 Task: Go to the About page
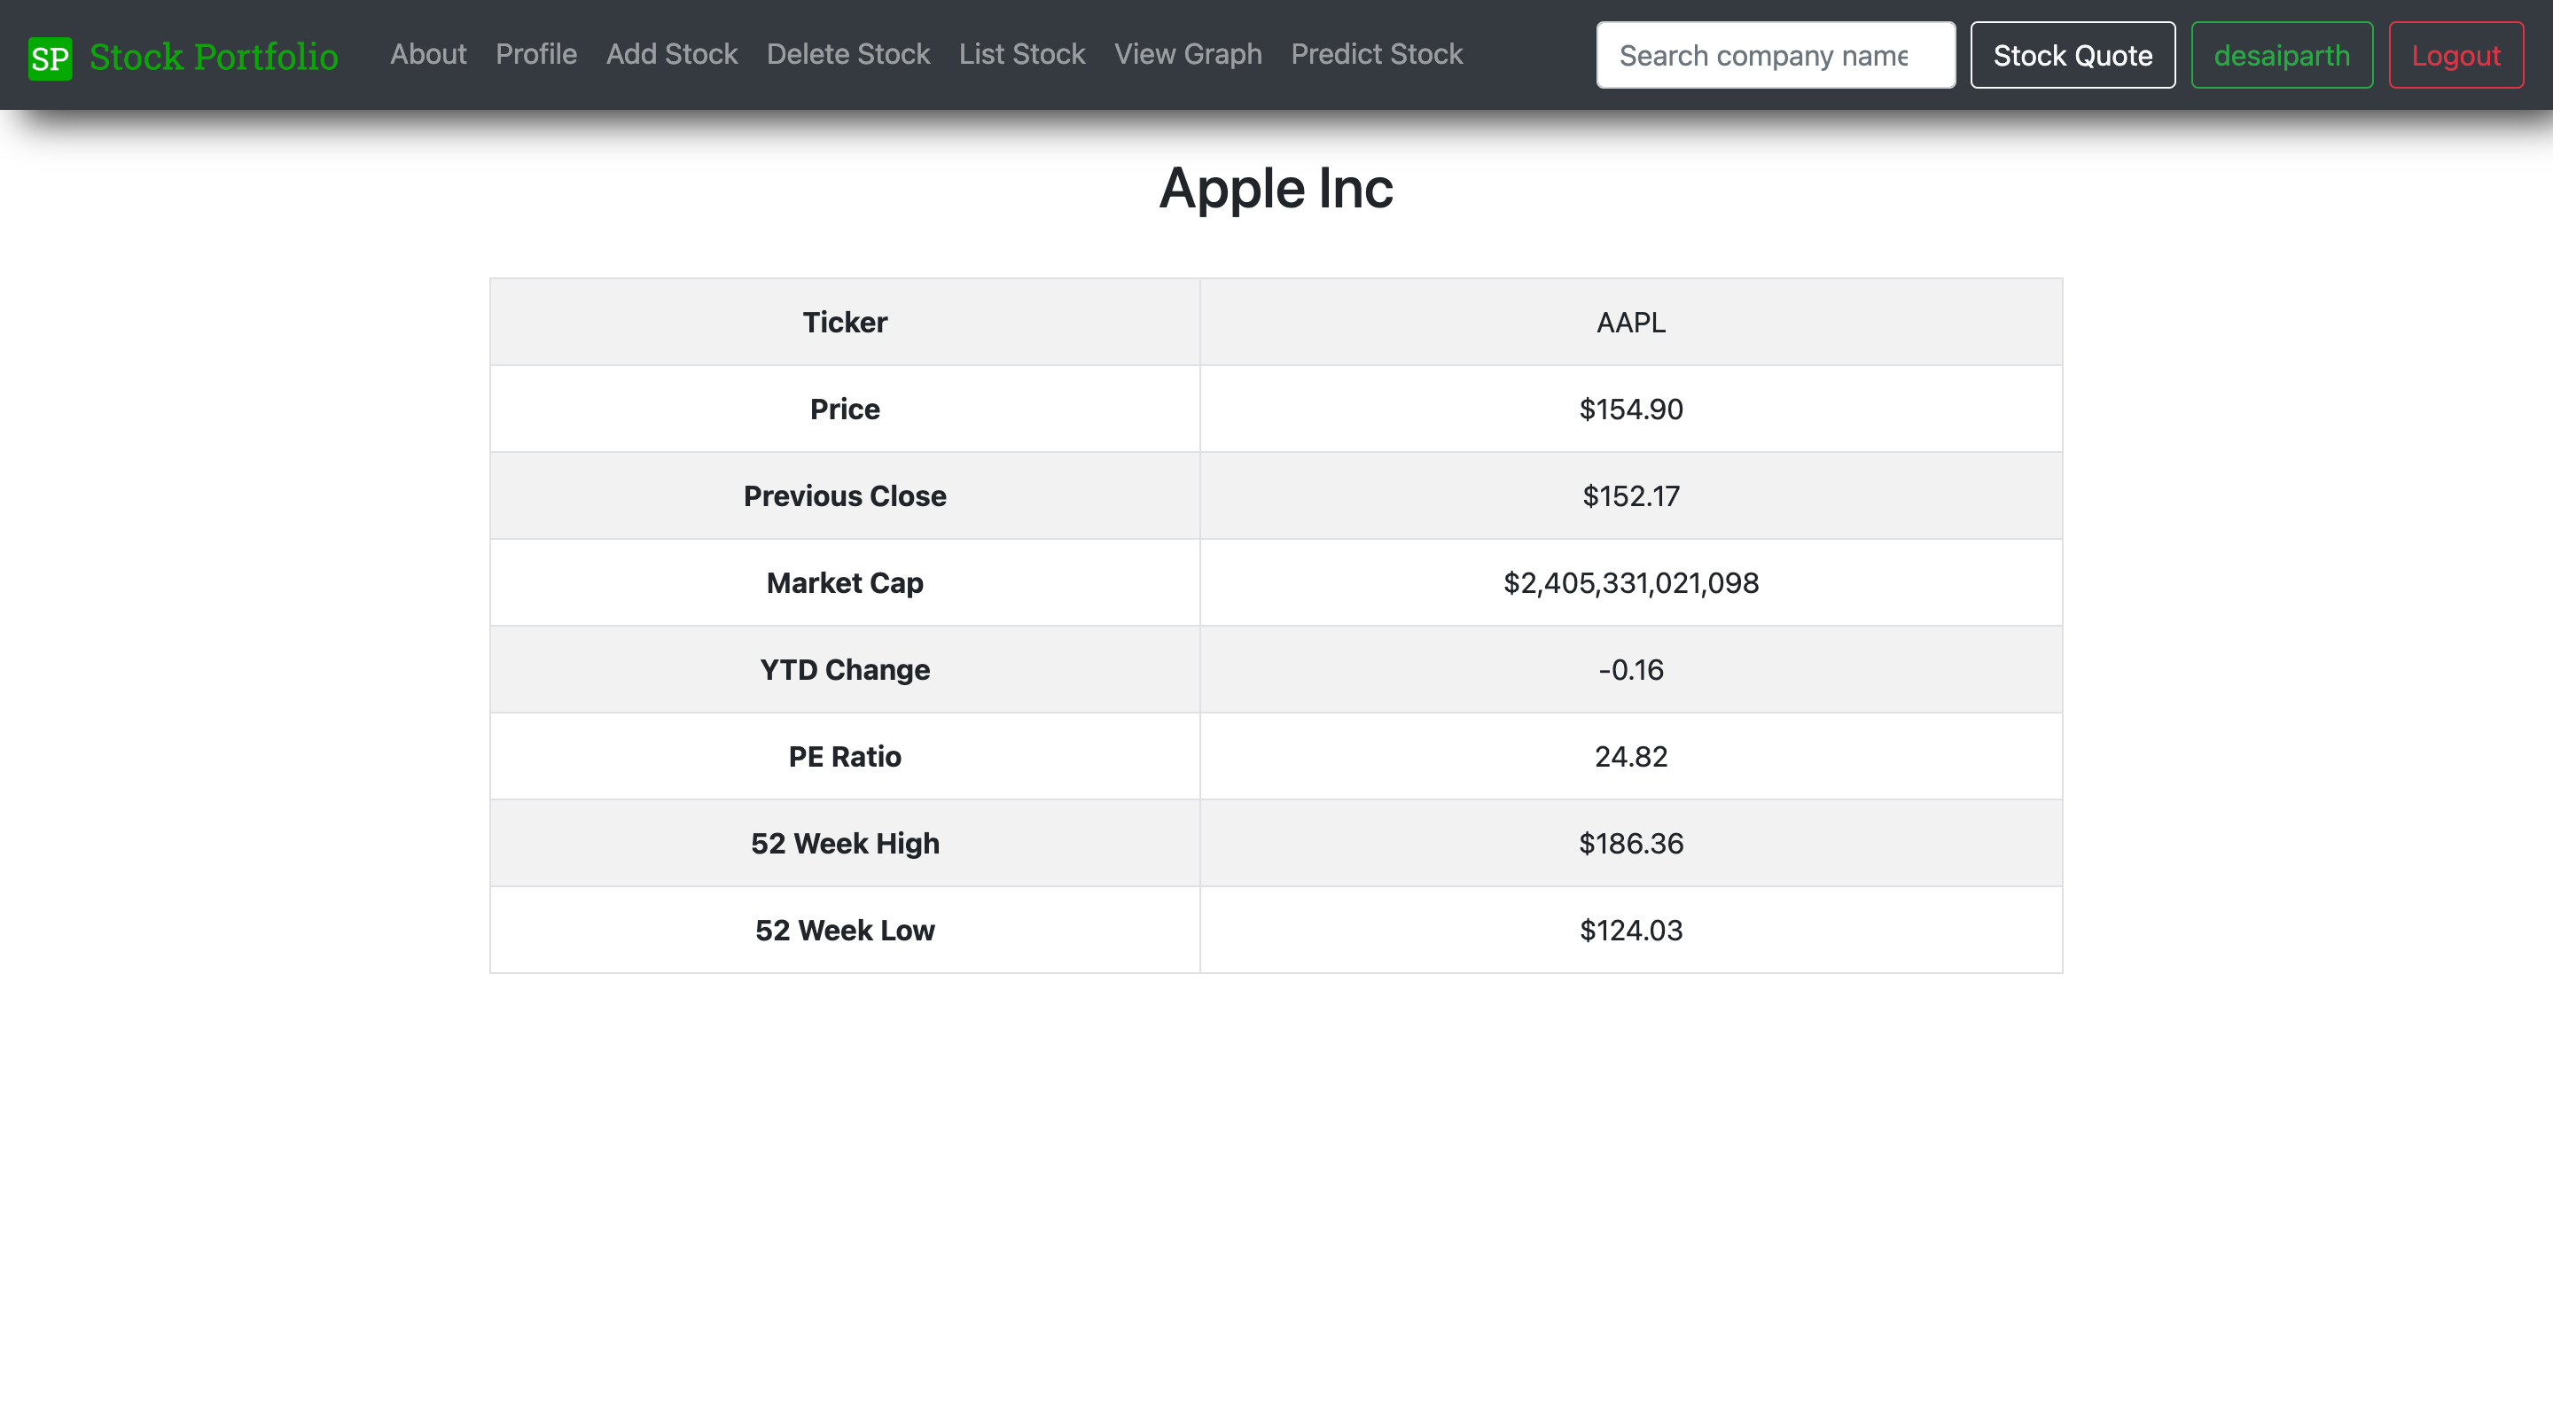[428, 54]
